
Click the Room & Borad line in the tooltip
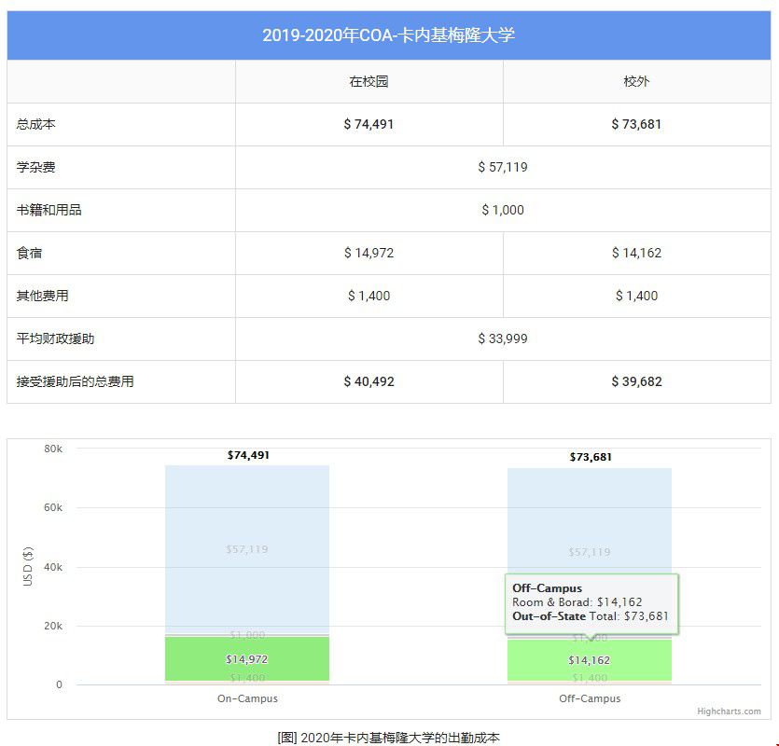click(x=577, y=602)
